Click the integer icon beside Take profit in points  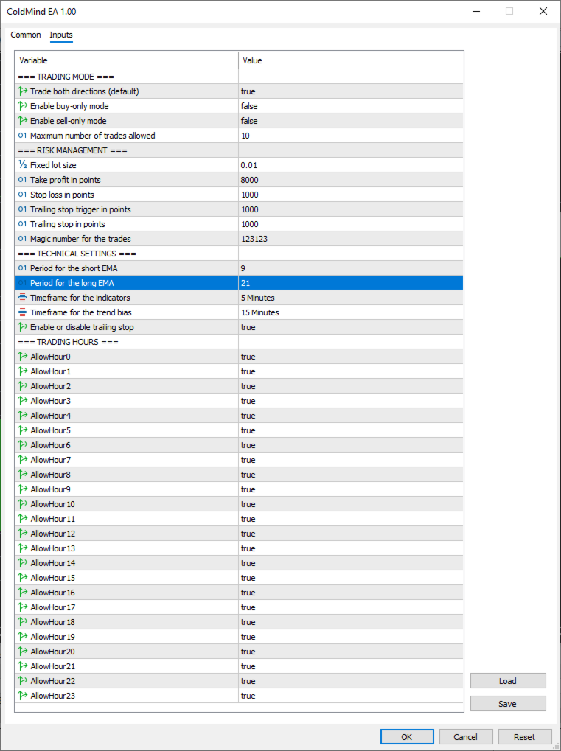click(x=23, y=180)
